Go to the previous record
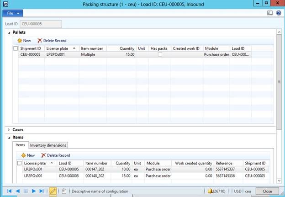The width and height of the screenshot is (285, 197). (x=18, y=191)
